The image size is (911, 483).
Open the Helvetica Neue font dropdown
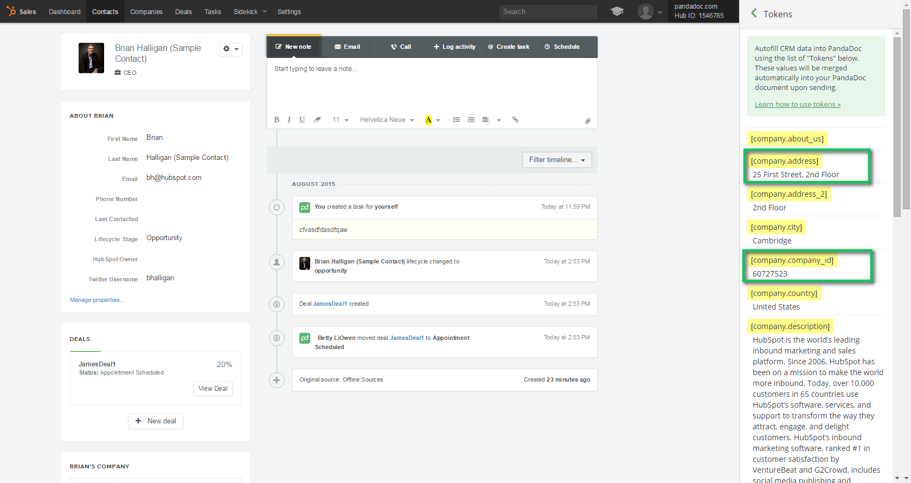pyautogui.click(x=387, y=120)
